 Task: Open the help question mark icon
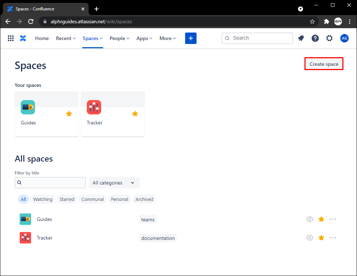[x=315, y=38]
